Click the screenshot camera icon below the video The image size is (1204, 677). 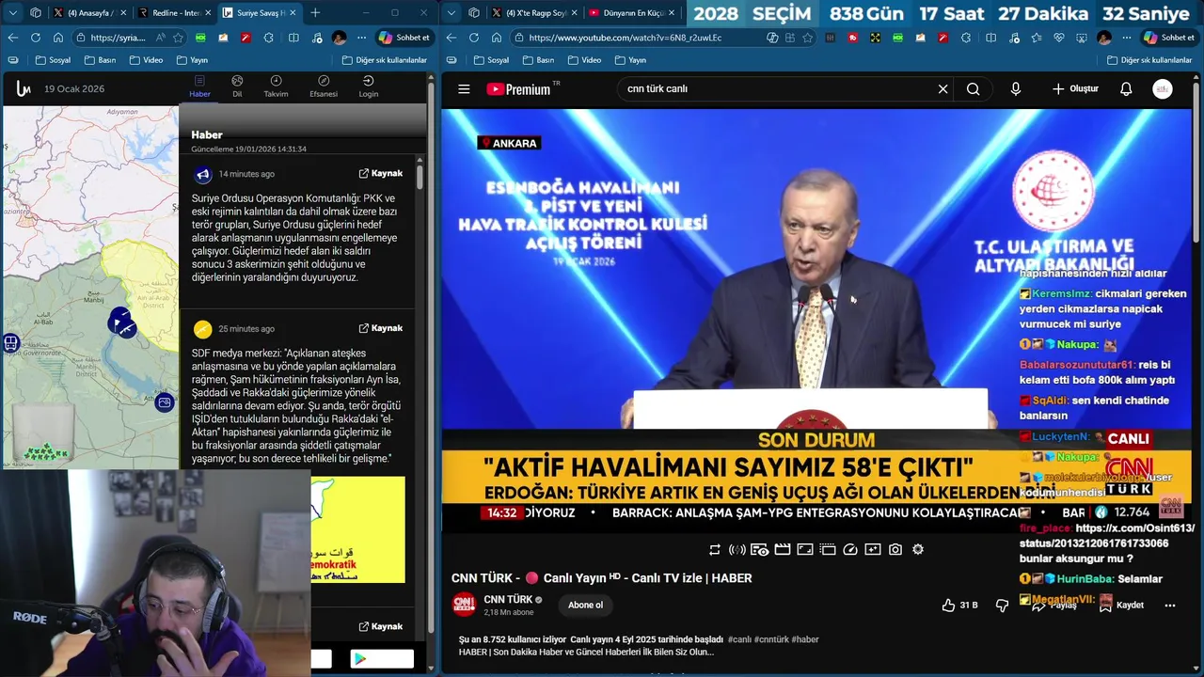895,549
